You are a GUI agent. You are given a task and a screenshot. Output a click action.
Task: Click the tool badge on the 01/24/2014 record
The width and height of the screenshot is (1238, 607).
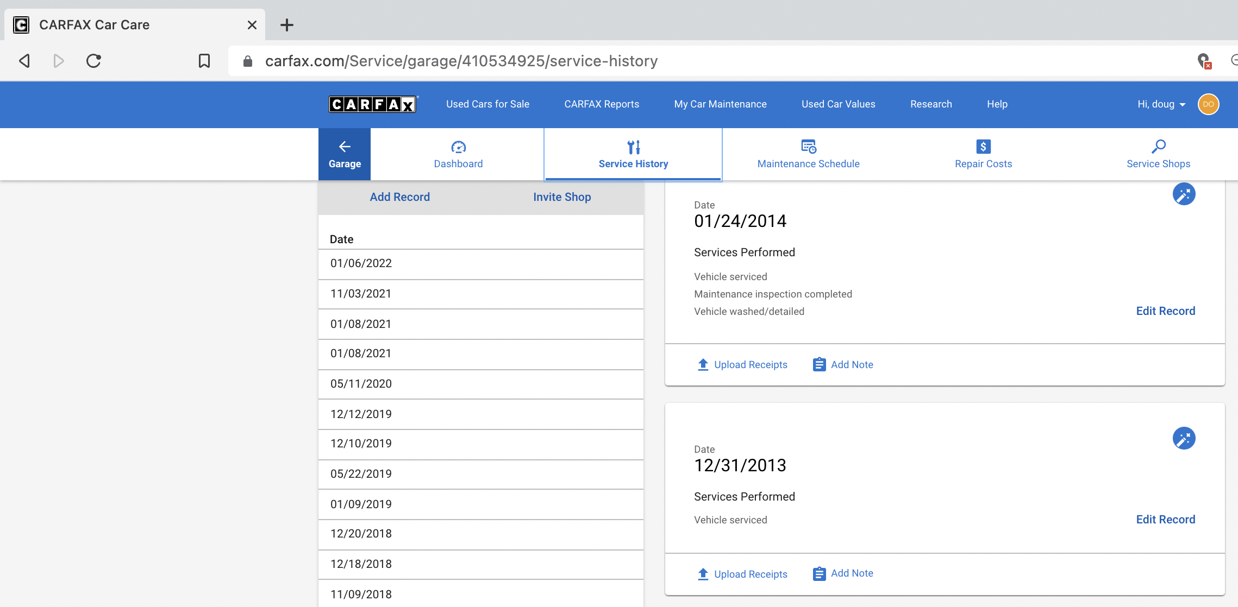1184,194
